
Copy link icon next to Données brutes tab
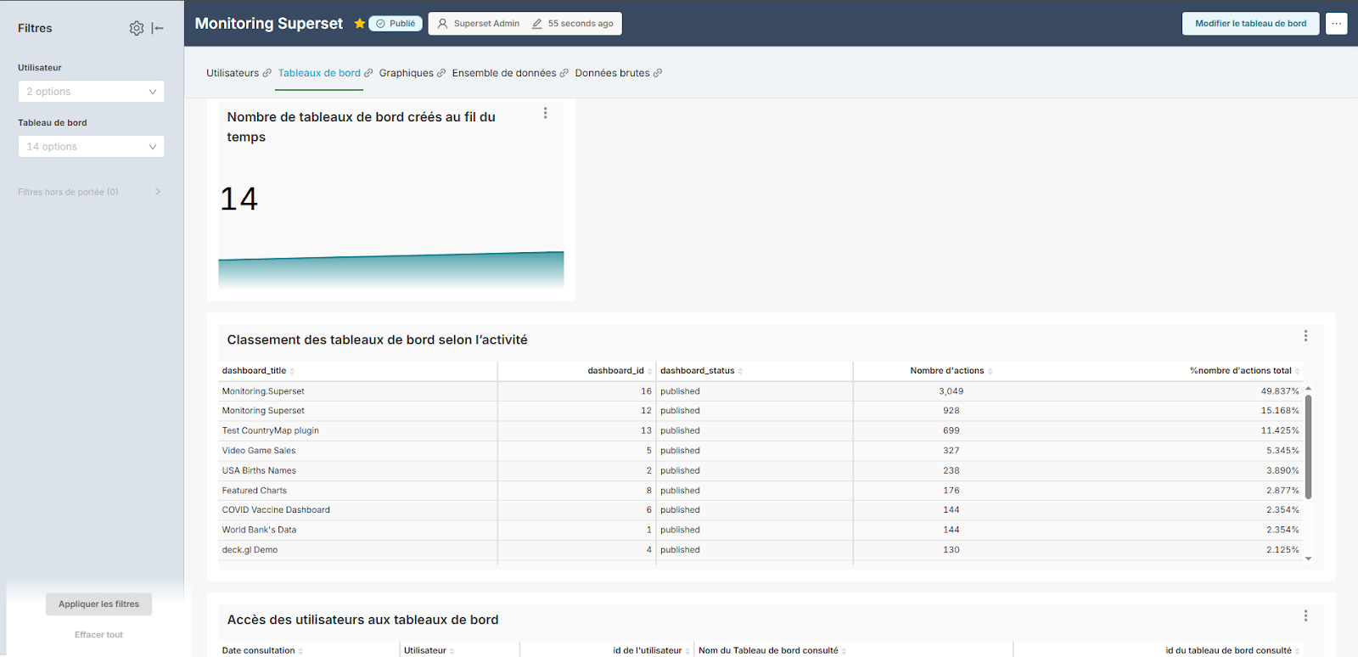[658, 73]
